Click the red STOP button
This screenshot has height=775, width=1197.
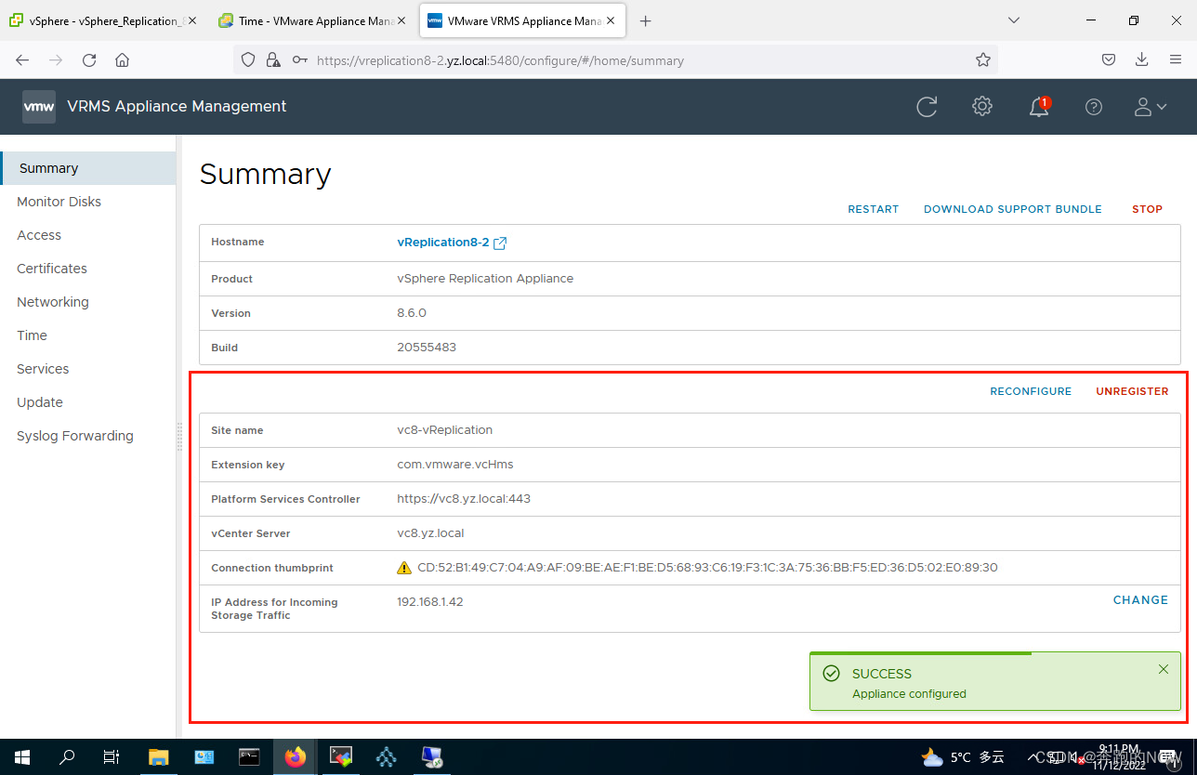click(1147, 209)
